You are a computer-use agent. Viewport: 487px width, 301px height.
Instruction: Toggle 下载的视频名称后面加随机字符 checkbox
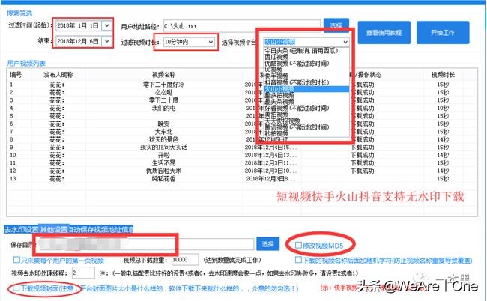(x=298, y=259)
